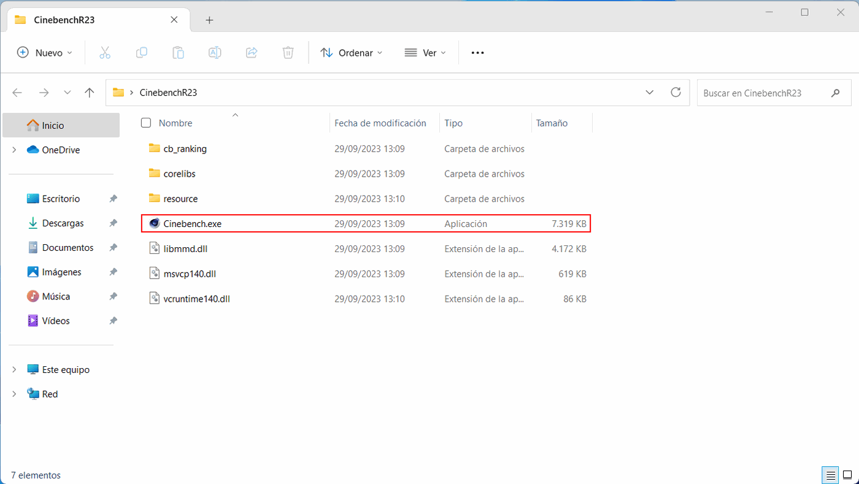This screenshot has height=484, width=859.
Task: Expand the OneDrive tree node
Action: click(x=14, y=150)
